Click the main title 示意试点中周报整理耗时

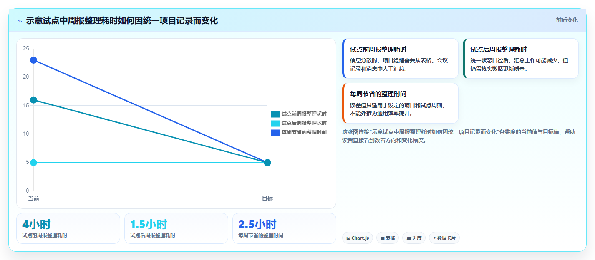pyautogui.click(x=122, y=21)
